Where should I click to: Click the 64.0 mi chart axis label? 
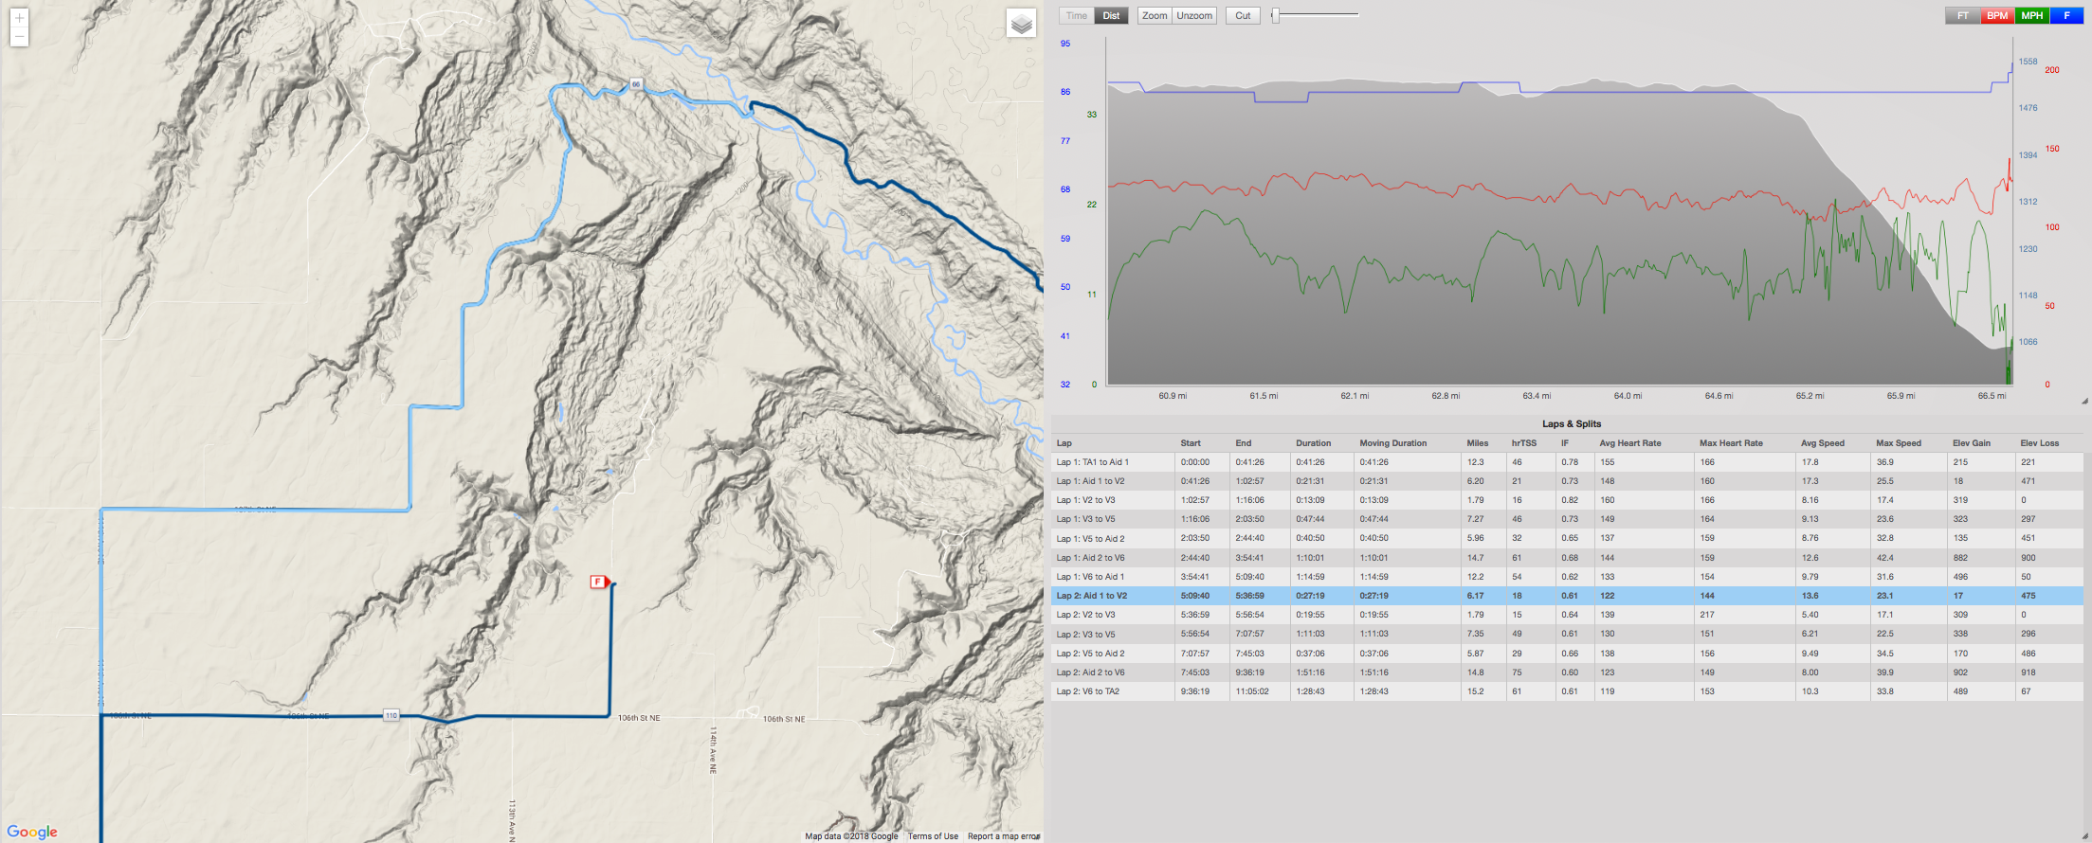(1628, 396)
